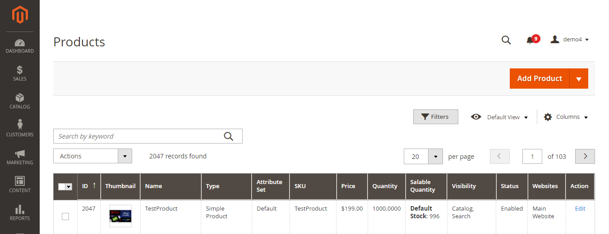Open the Default View dropdown

(499, 117)
